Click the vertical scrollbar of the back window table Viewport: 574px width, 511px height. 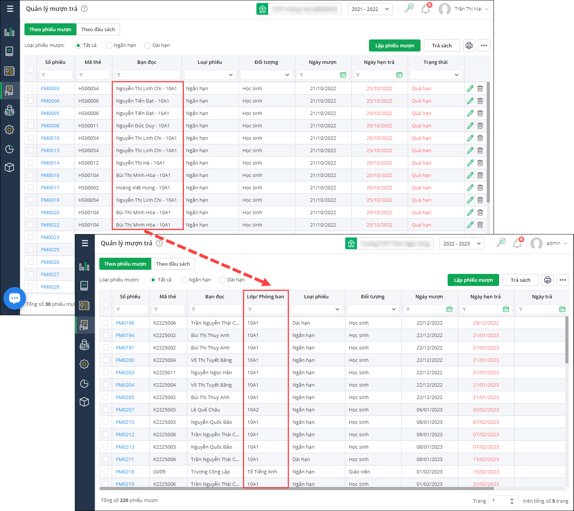click(488, 142)
